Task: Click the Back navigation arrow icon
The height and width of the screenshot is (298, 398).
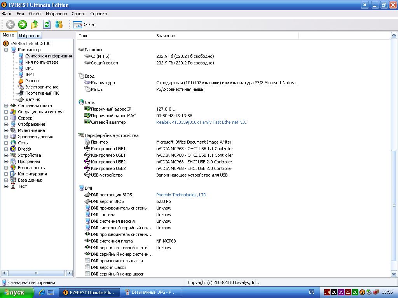Action: [10, 24]
